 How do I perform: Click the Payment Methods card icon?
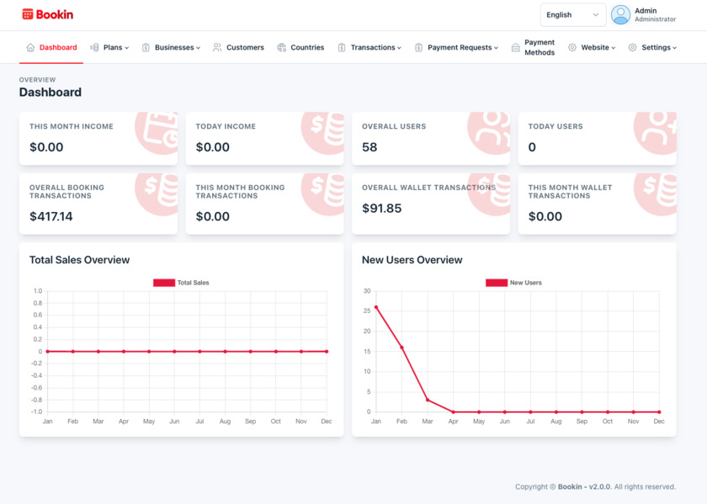tap(515, 47)
